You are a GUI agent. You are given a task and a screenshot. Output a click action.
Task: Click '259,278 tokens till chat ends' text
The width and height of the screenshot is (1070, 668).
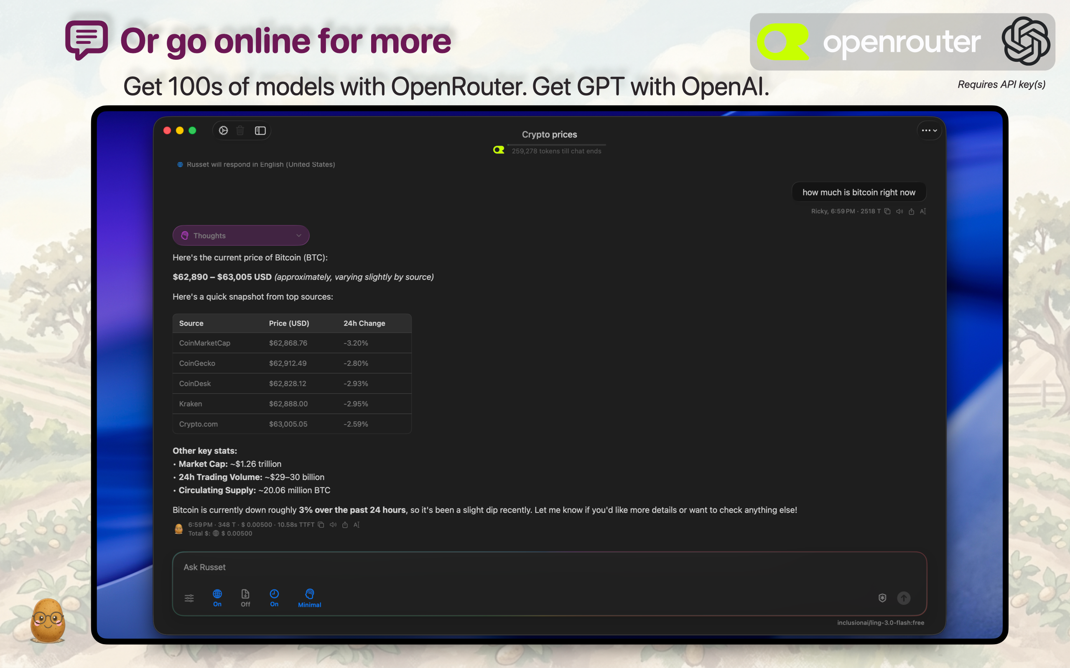click(x=557, y=151)
